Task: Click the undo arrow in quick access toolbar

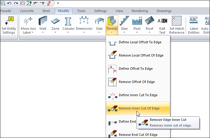Action: (9, 3)
